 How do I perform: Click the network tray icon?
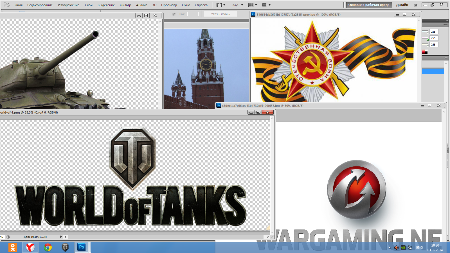[x=410, y=248]
